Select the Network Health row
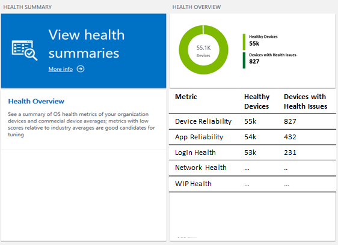This screenshot has width=338, height=245. tap(253, 168)
